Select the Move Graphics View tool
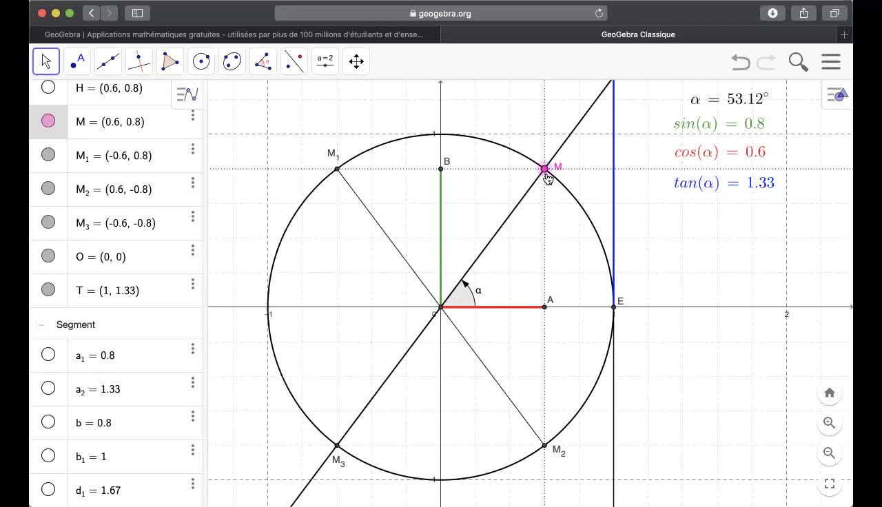The width and height of the screenshot is (882, 507). pyautogui.click(x=356, y=61)
